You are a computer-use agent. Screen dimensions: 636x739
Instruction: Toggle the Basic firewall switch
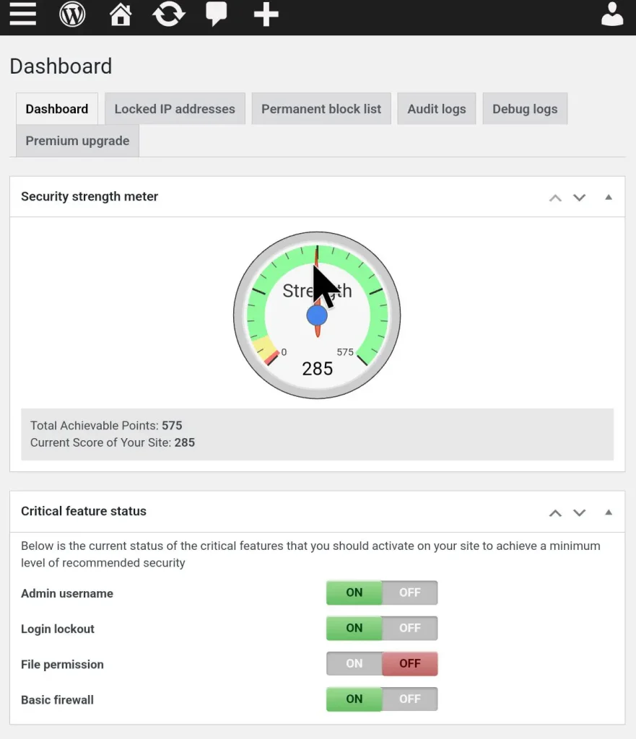pos(382,699)
